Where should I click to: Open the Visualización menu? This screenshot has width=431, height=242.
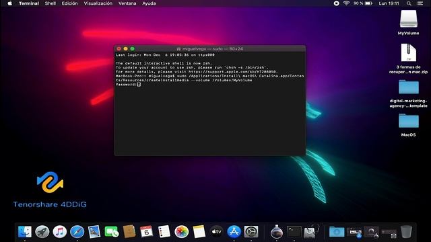tap(98, 3)
